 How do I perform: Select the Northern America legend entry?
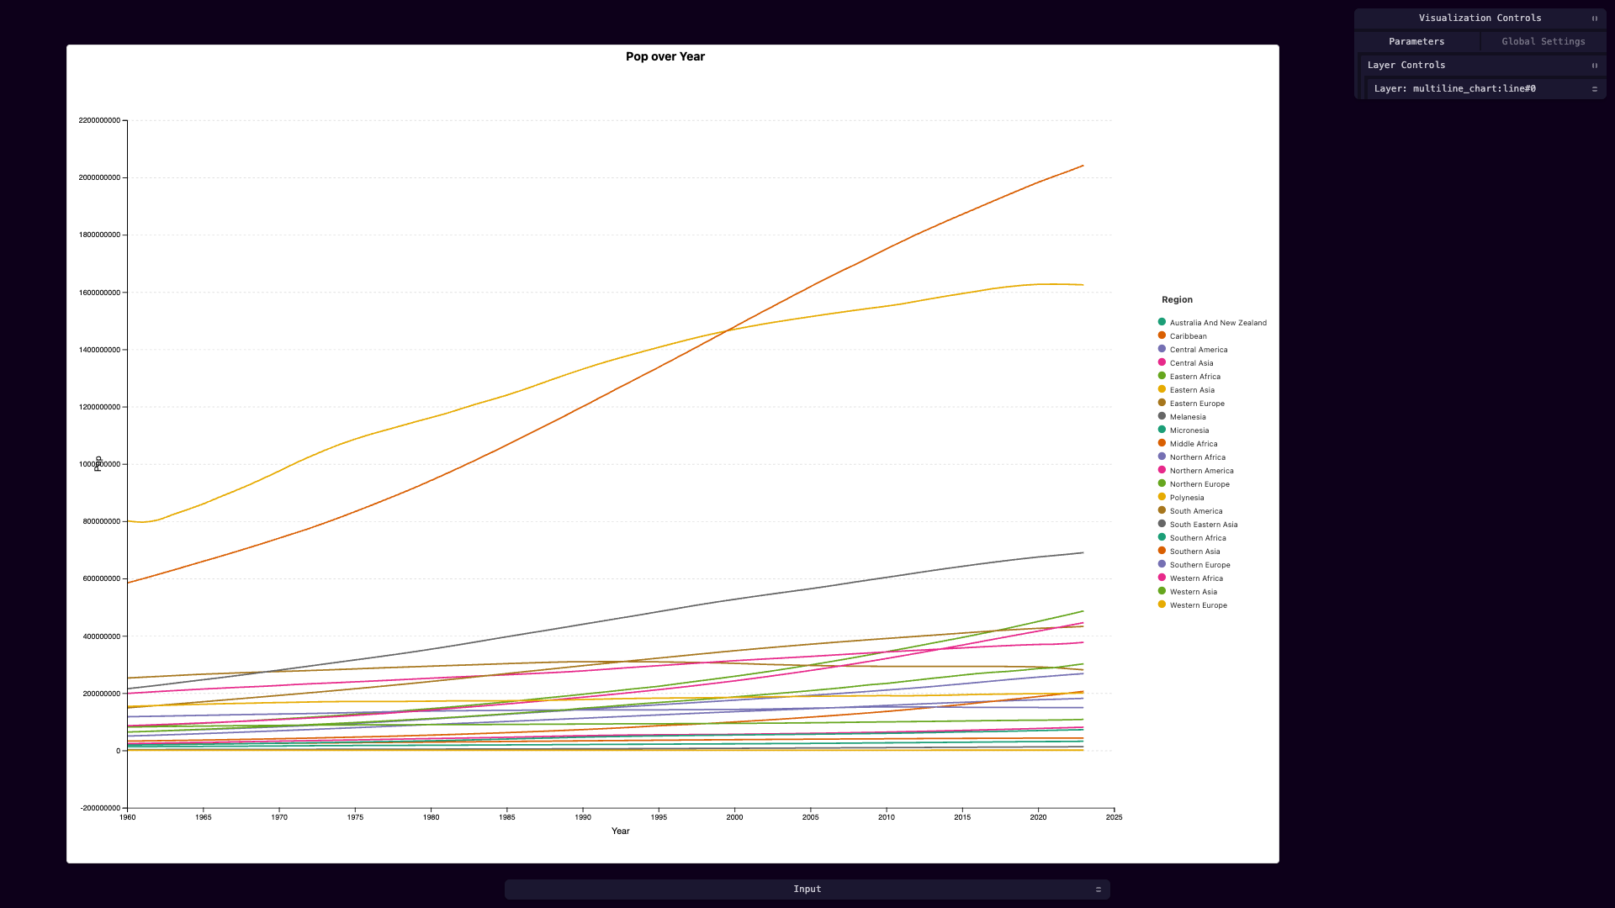[x=1196, y=471]
